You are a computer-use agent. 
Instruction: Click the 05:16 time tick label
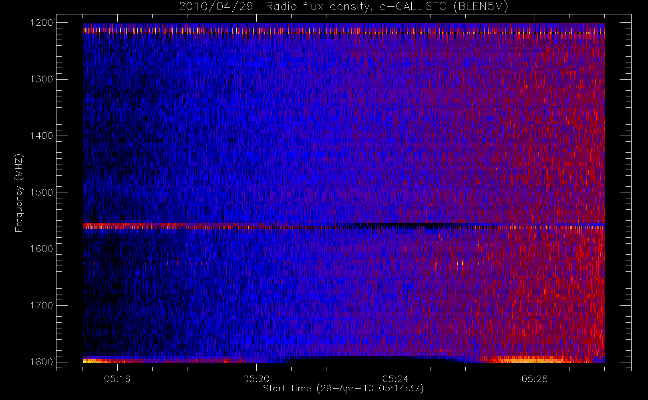tap(117, 379)
